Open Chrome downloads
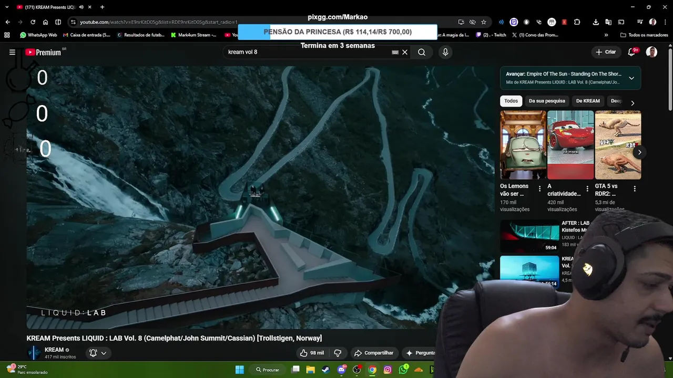This screenshot has width=673, height=378. [596, 22]
